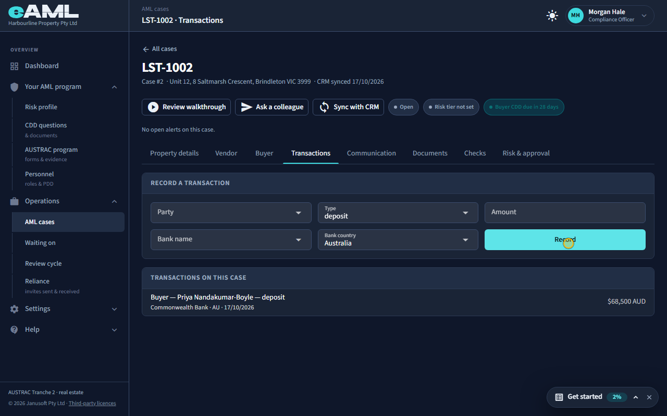Open the Review cycle page
Screen dimensions: 667x416
click(68, 264)
